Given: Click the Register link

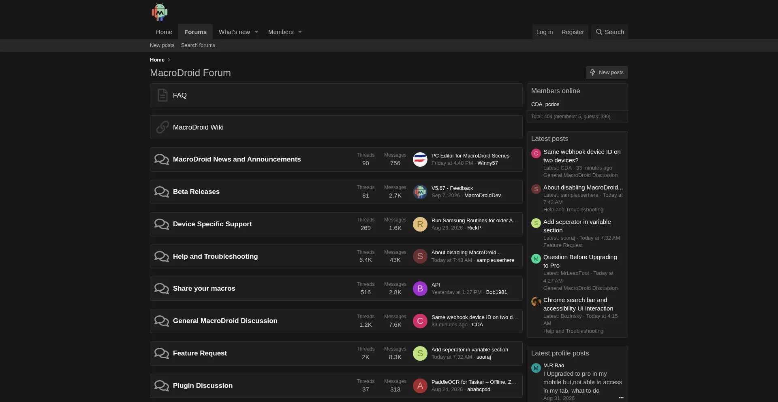Looking at the screenshot, I should [x=573, y=32].
